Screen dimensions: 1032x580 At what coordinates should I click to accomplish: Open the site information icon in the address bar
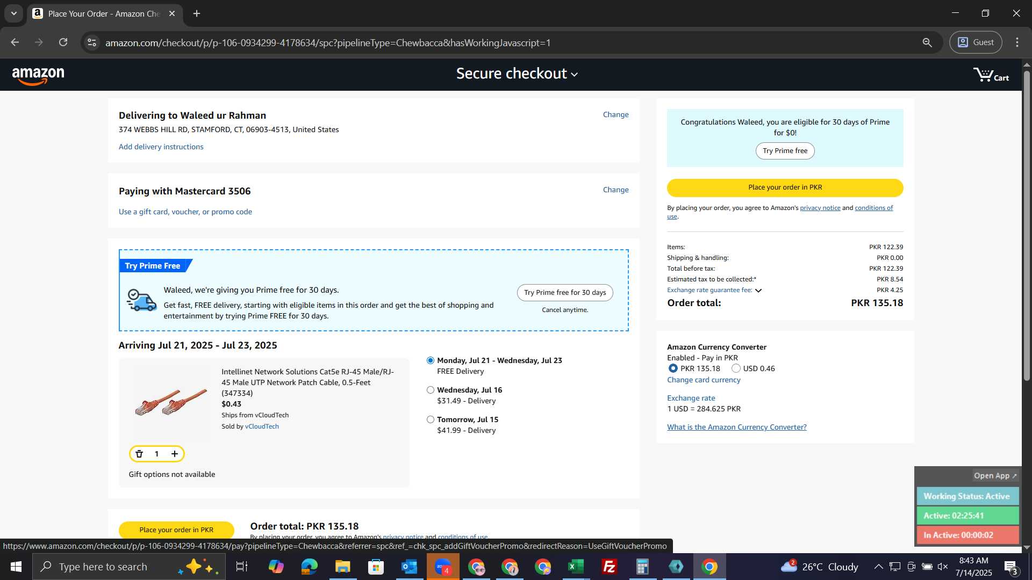[x=92, y=42]
